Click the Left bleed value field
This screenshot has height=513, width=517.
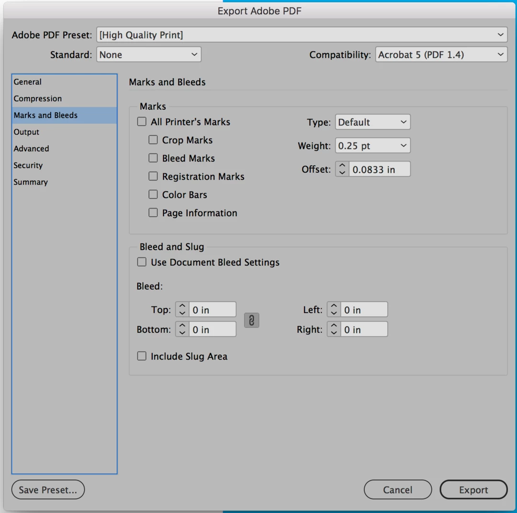pos(364,310)
